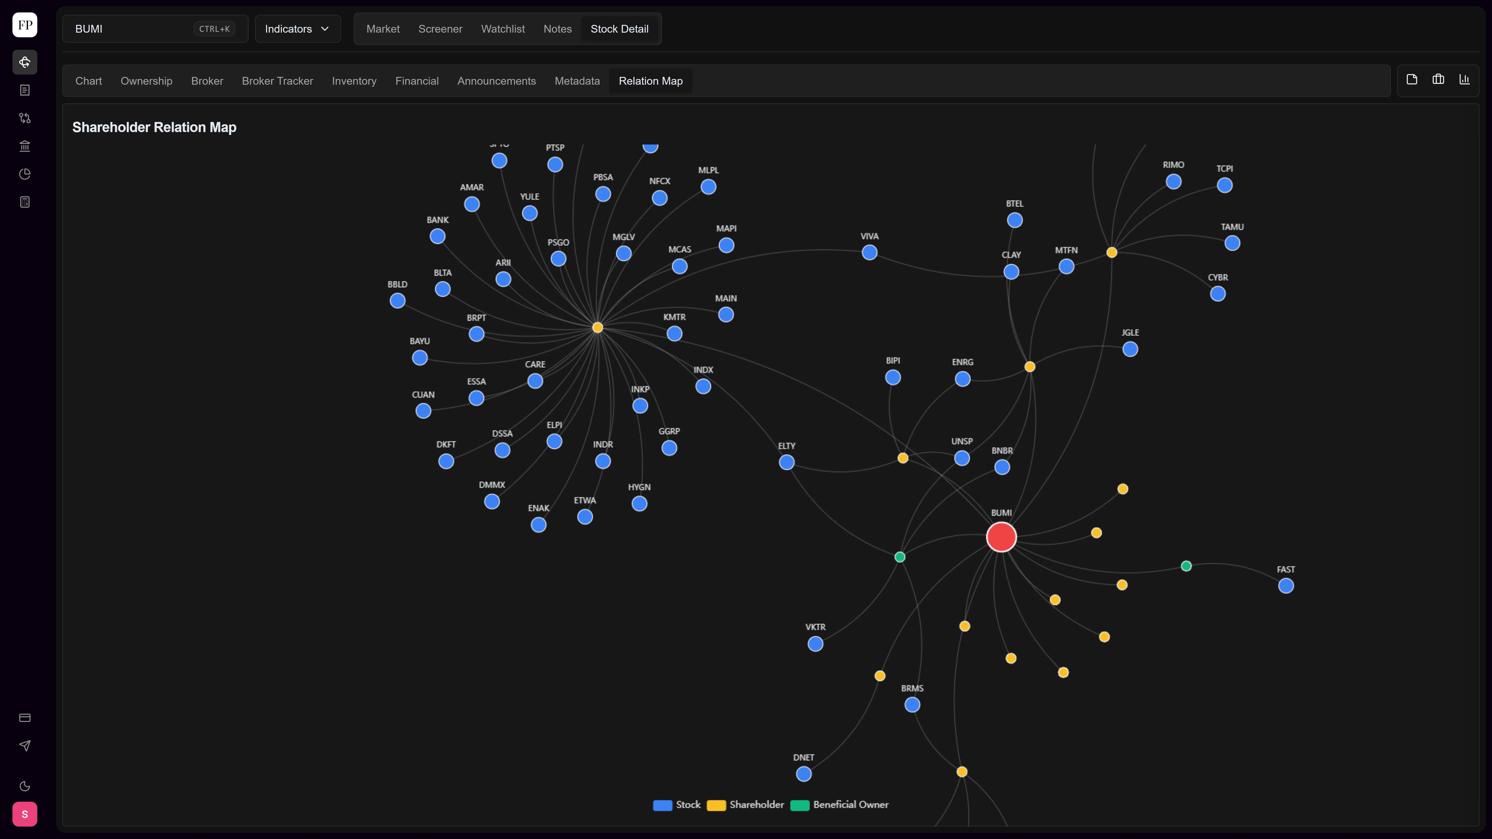This screenshot has height=839, width=1492.
Task: Open the user avatar S button
Action: click(25, 814)
